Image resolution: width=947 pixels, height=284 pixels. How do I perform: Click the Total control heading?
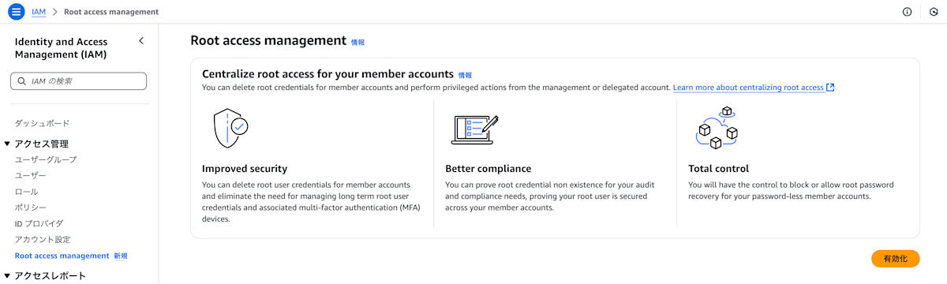click(x=718, y=168)
